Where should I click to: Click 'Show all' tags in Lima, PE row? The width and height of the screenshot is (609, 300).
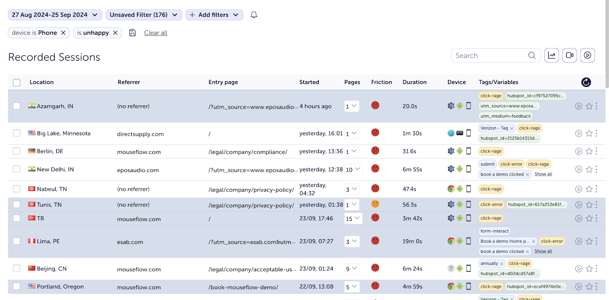[x=543, y=251]
